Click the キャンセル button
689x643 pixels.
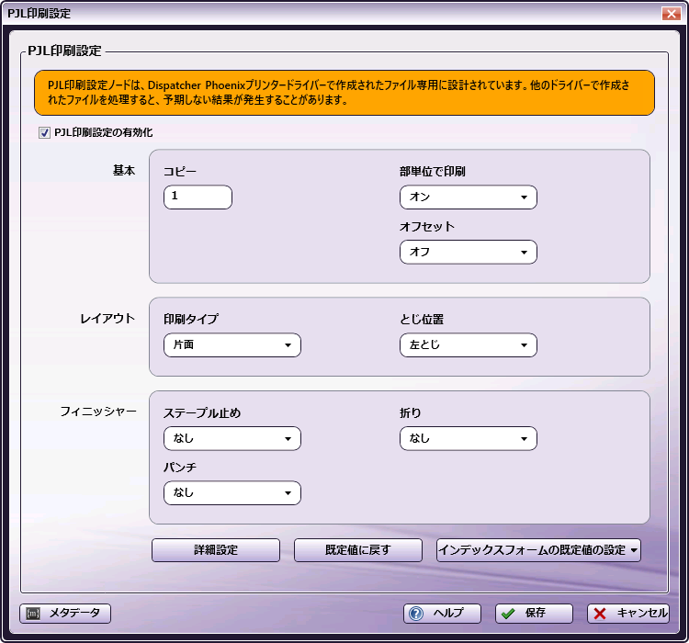coord(628,613)
